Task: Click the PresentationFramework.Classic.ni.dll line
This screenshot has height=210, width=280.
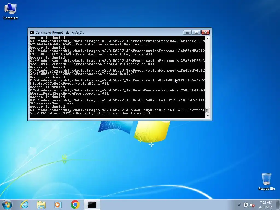Action: click(x=92, y=64)
